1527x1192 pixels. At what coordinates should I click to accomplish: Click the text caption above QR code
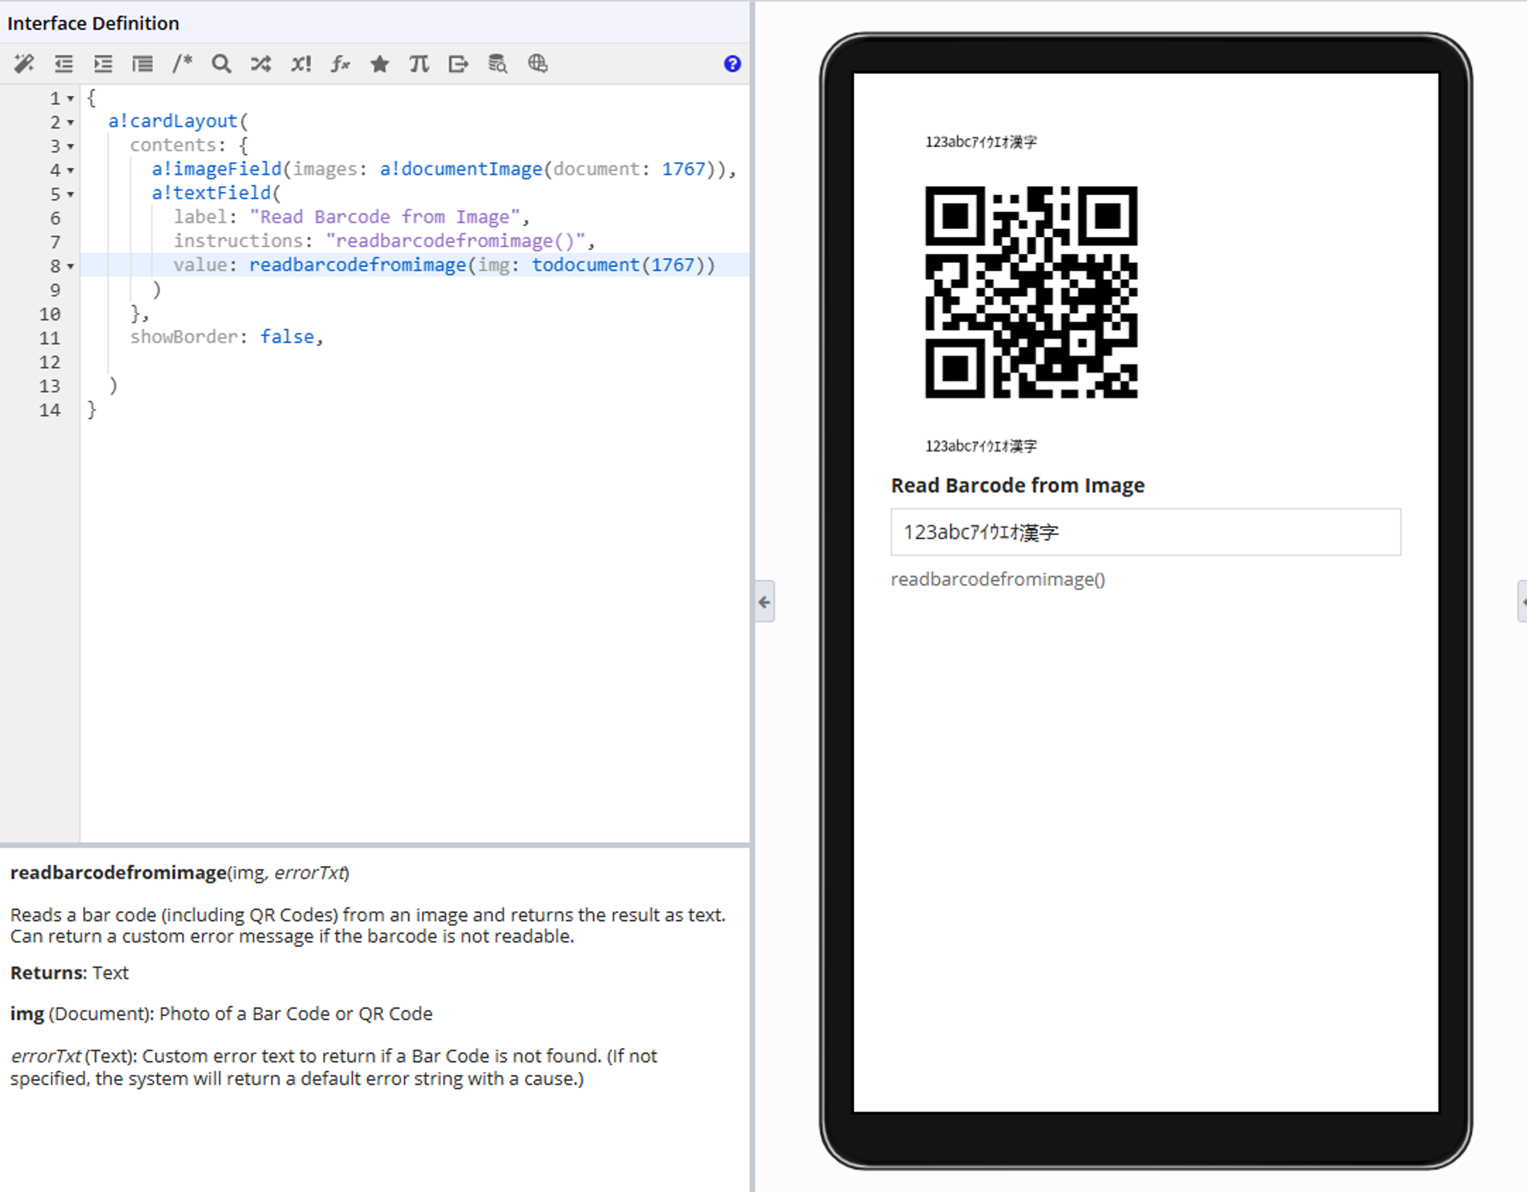pos(981,142)
